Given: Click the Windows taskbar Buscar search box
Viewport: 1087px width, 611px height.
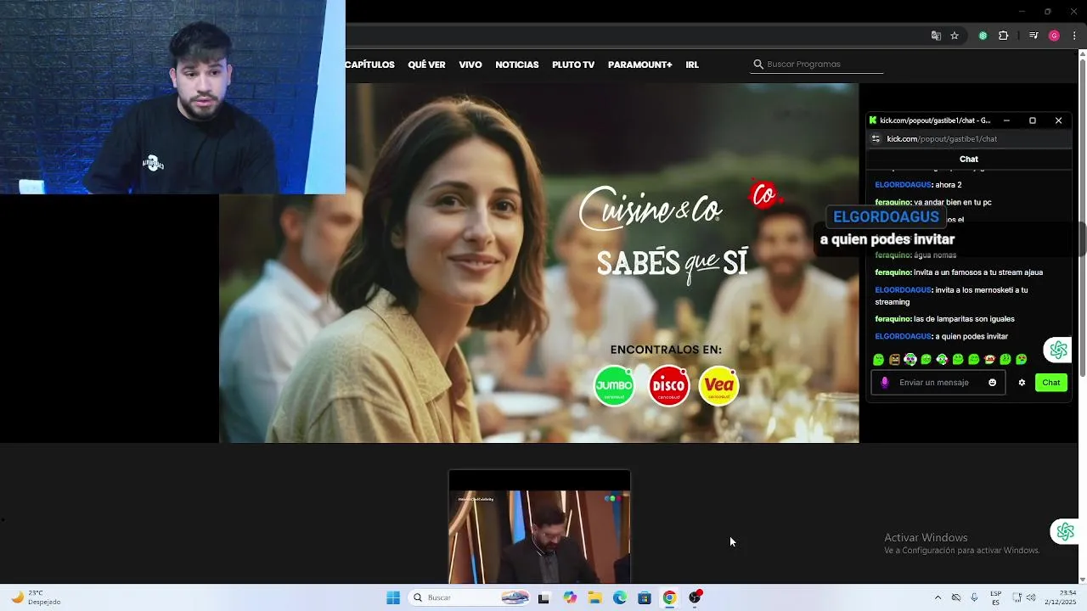Looking at the screenshot, I should [x=469, y=597].
